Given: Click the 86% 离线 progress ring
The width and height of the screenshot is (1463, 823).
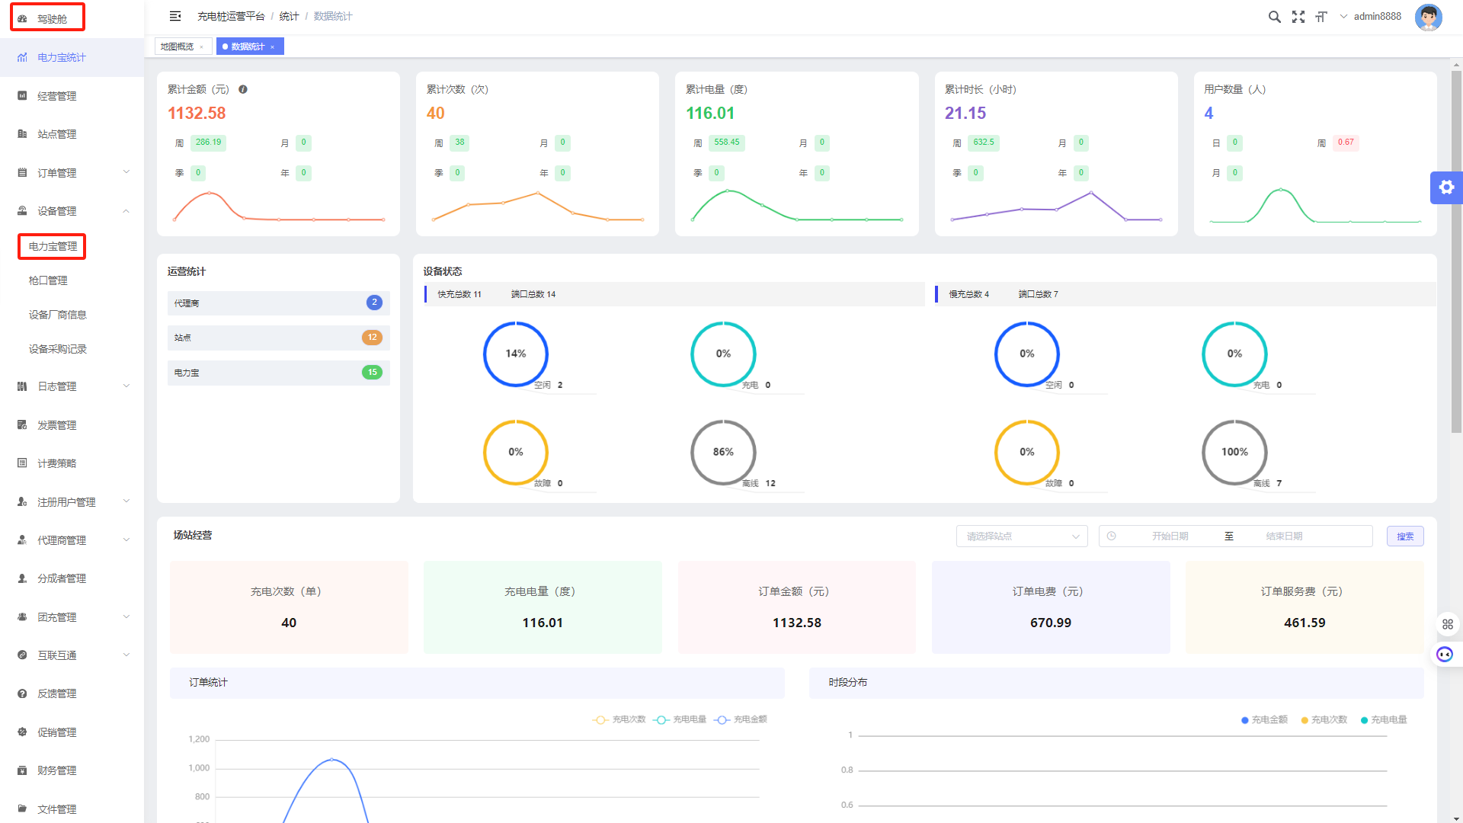Looking at the screenshot, I should point(723,453).
